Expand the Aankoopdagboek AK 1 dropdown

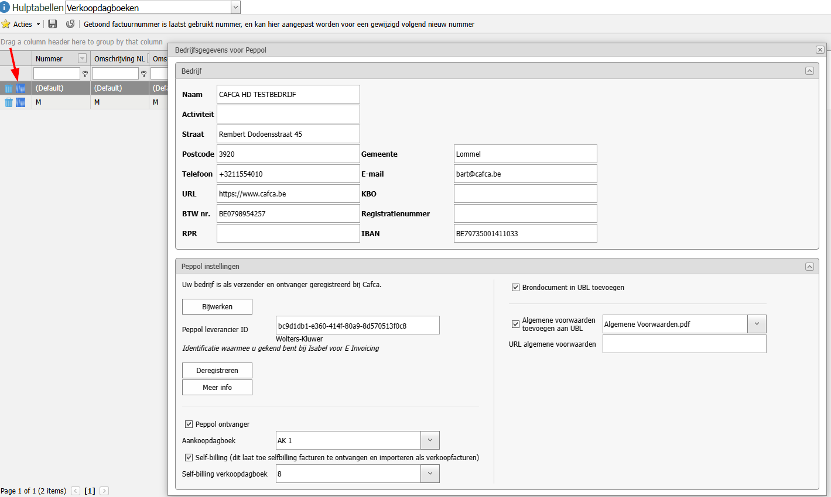[x=430, y=440]
